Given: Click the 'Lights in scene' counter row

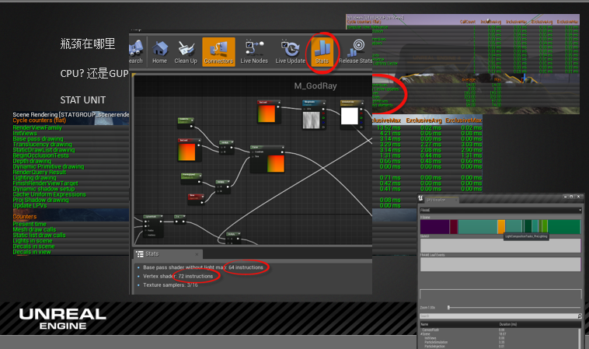Looking at the screenshot, I should point(33,241).
